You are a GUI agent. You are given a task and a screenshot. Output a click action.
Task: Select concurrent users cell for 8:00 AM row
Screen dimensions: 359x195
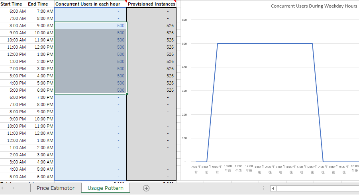(x=90, y=26)
